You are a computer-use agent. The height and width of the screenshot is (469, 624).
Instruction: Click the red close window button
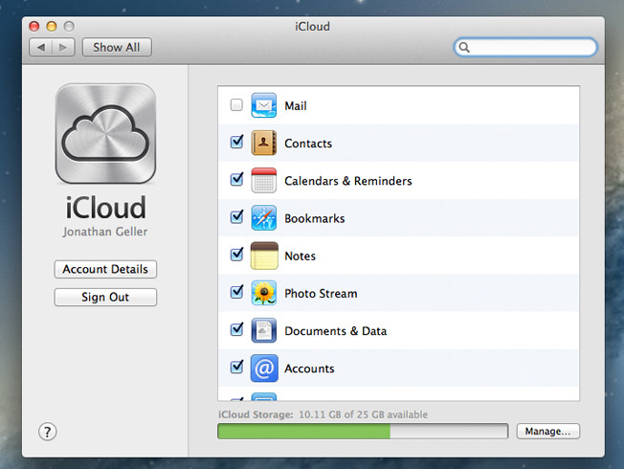[x=34, y=26]
